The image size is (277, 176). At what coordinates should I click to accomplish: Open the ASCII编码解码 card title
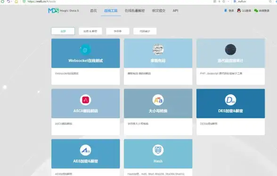pyautogui.click(x=86, y=111)
